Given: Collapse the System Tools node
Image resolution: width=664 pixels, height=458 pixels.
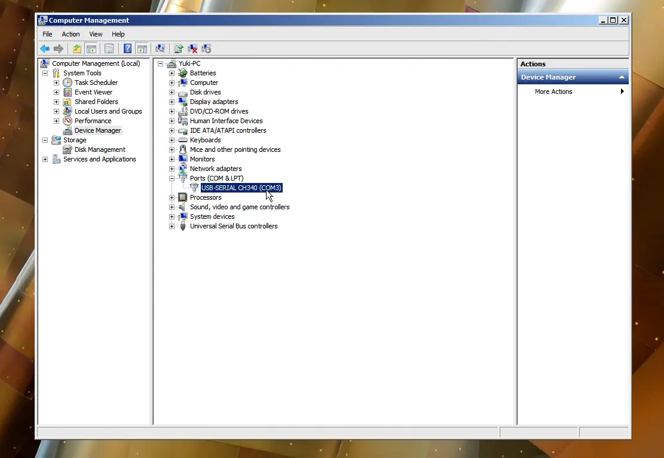Looking at the screenshot, I should [45, 74].
